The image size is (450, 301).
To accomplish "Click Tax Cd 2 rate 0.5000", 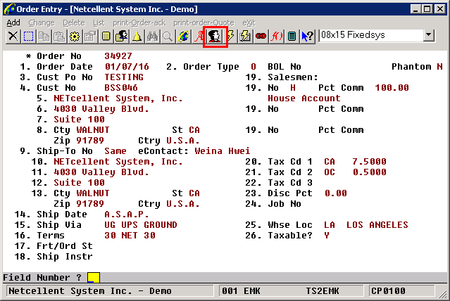I will click(x=369, y=172).
